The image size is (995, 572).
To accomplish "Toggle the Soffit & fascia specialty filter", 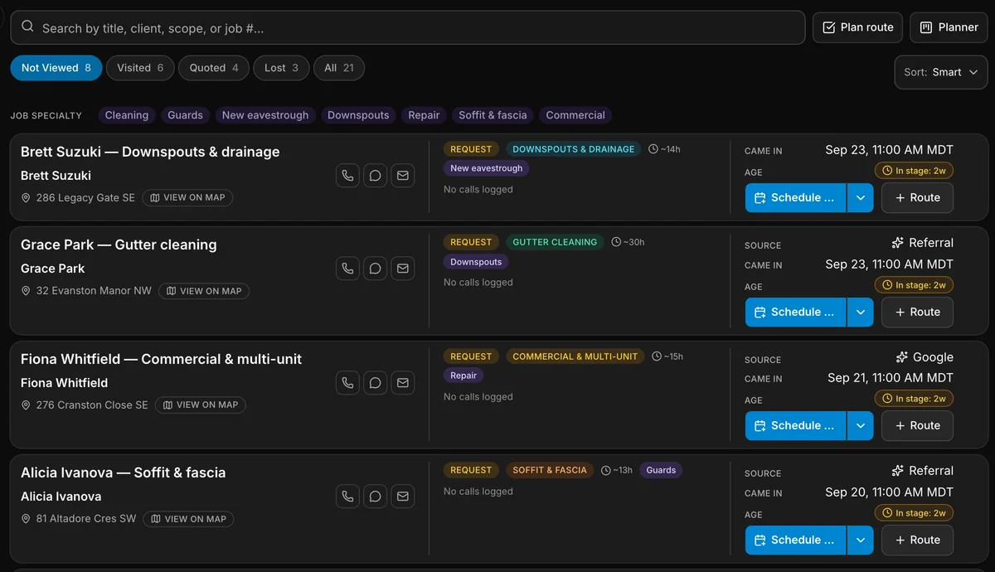I will point(493,115).
